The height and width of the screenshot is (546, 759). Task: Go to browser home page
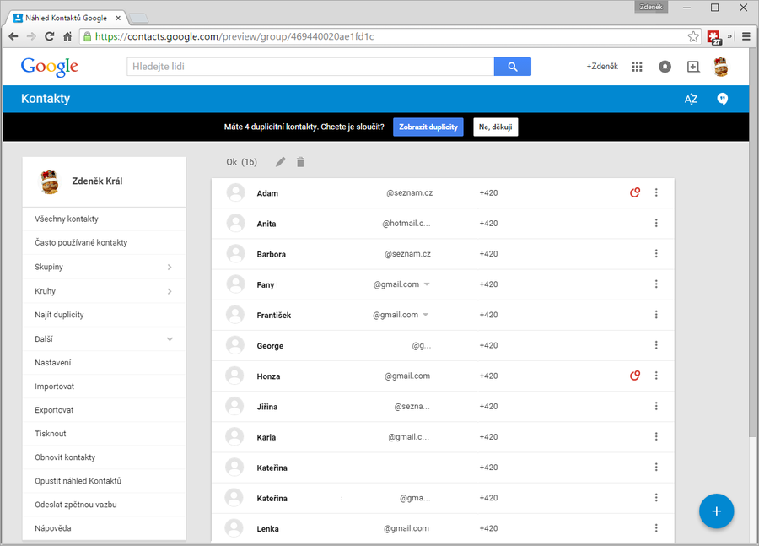[67, 36]
